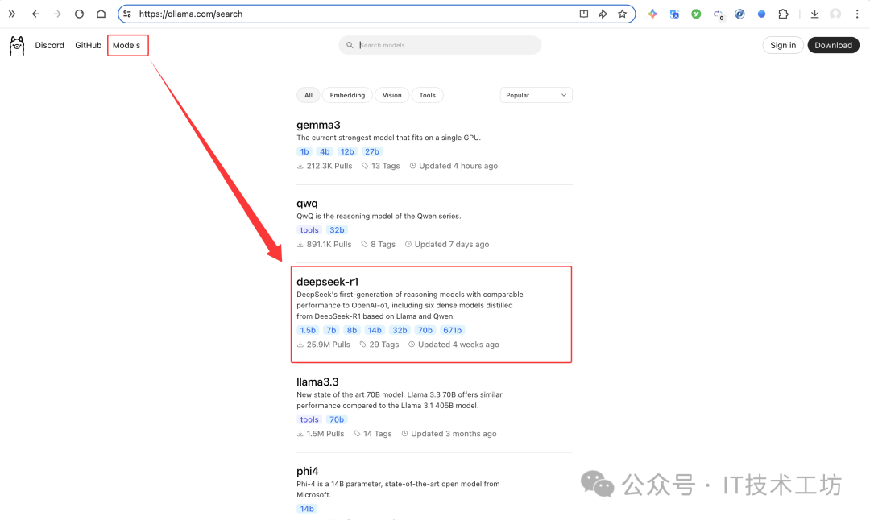Click llama3.3's tools tag

(x=309, y=419)
